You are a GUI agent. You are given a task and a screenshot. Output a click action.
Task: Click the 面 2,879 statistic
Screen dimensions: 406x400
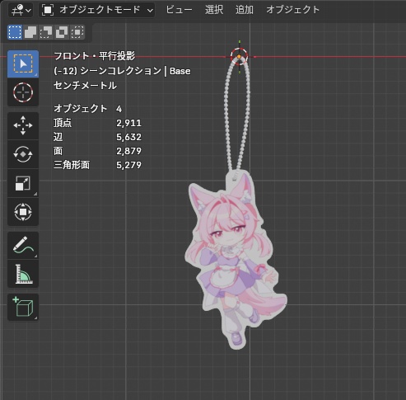tap(97, 151)
